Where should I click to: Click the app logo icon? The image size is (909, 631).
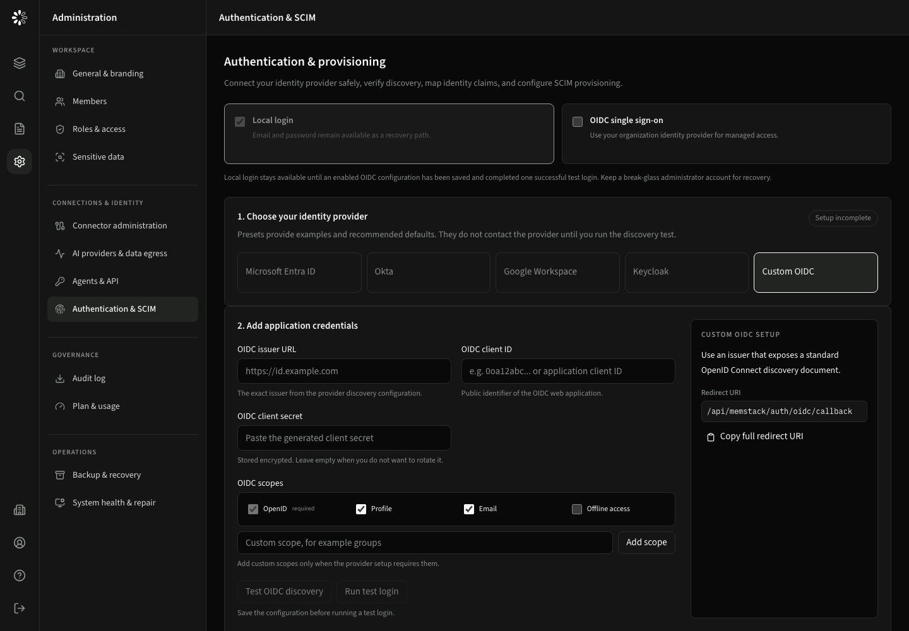[x=20, y=18]
